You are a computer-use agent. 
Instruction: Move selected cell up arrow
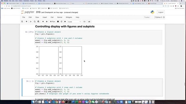pos(43,22)
